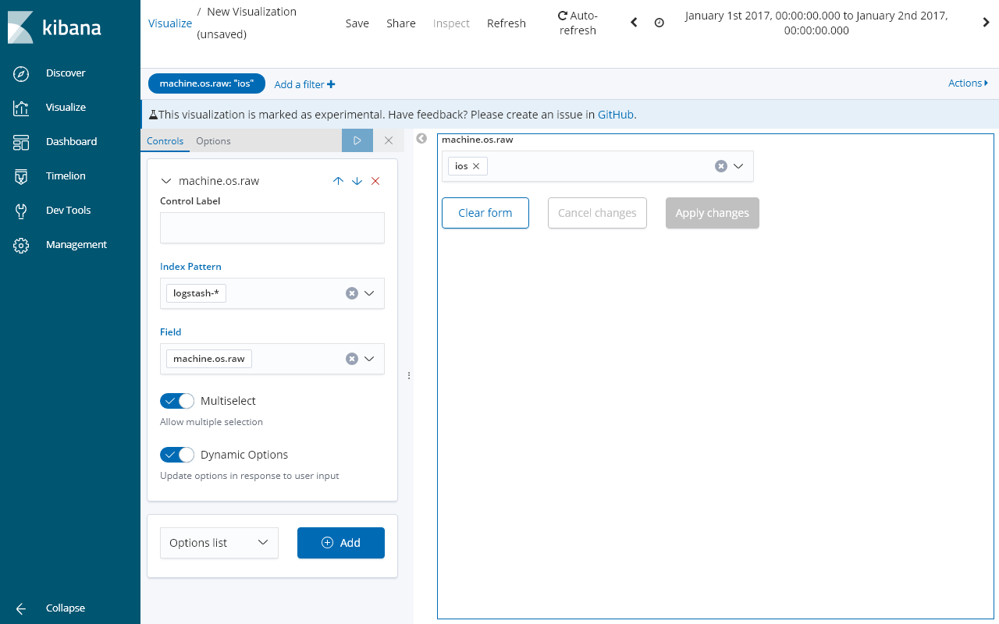Step the time range forward
This screenshot has width=999, height=624.
(x=987, y=23)
